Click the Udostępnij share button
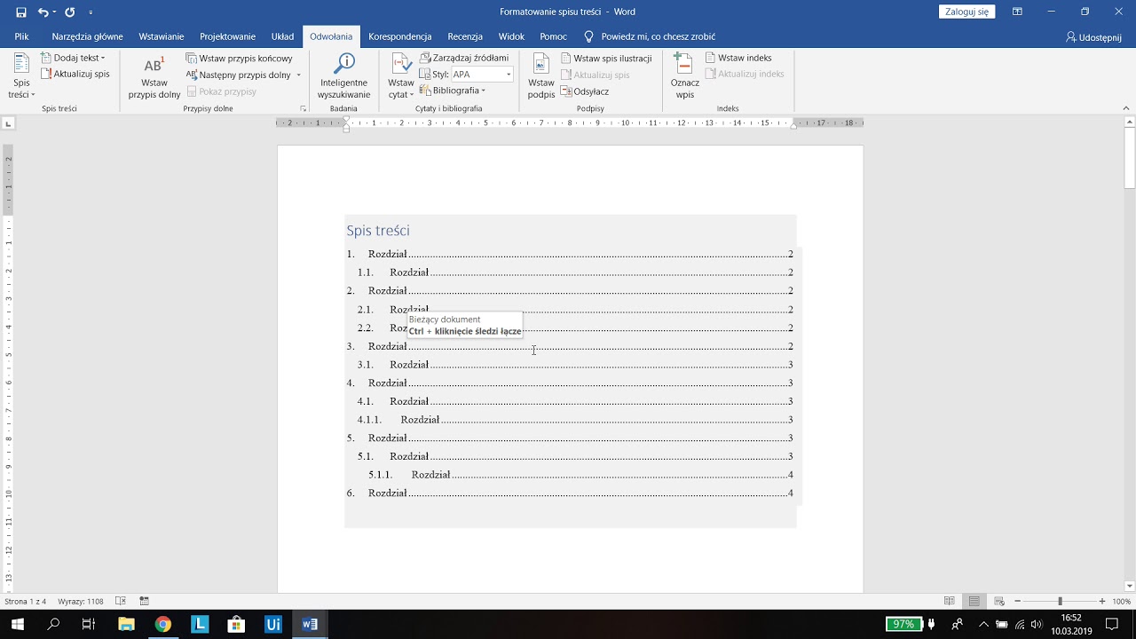The height and width of the screenshot is (639, 1136). pos(1093,37)
